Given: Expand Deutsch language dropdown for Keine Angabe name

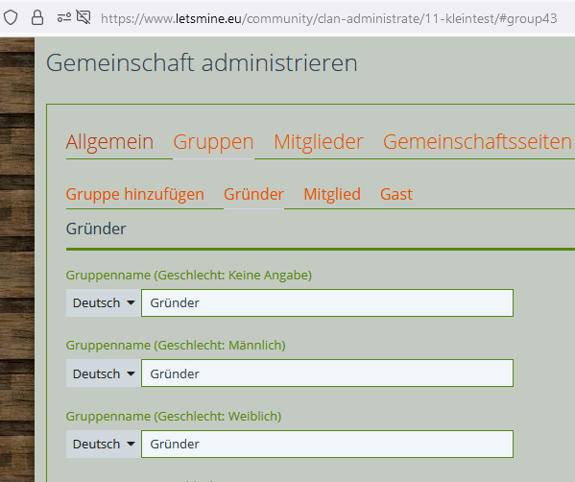Looking at the screenshot, I should click(104, 303).
